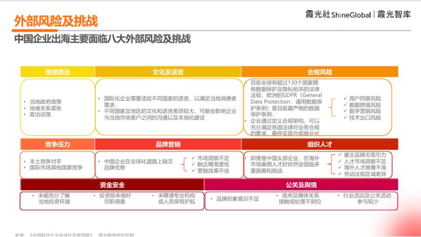The height and width of the screenshot is (237, 421).
Task: Click the checklist item 营销效果不佳
Action: pos(213,171)
